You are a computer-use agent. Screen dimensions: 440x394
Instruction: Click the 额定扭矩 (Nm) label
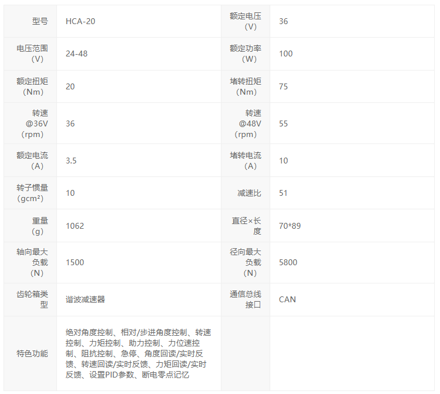pos(32,86)
